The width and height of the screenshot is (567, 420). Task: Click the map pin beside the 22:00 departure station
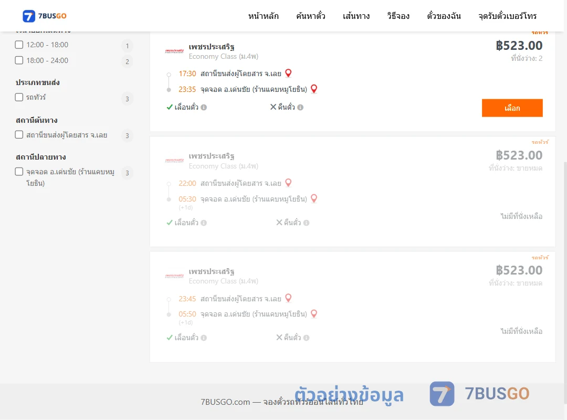[288, 183]
